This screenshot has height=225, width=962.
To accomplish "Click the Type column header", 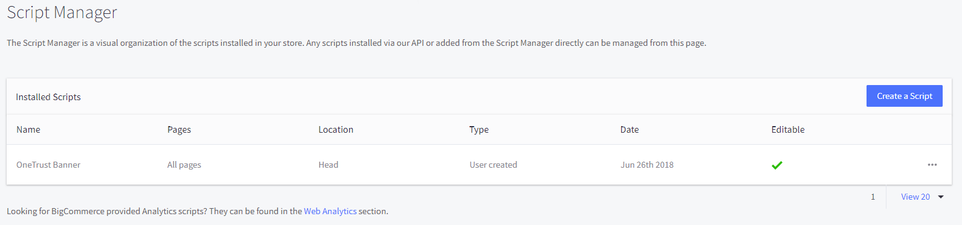I will pos(479,130).
